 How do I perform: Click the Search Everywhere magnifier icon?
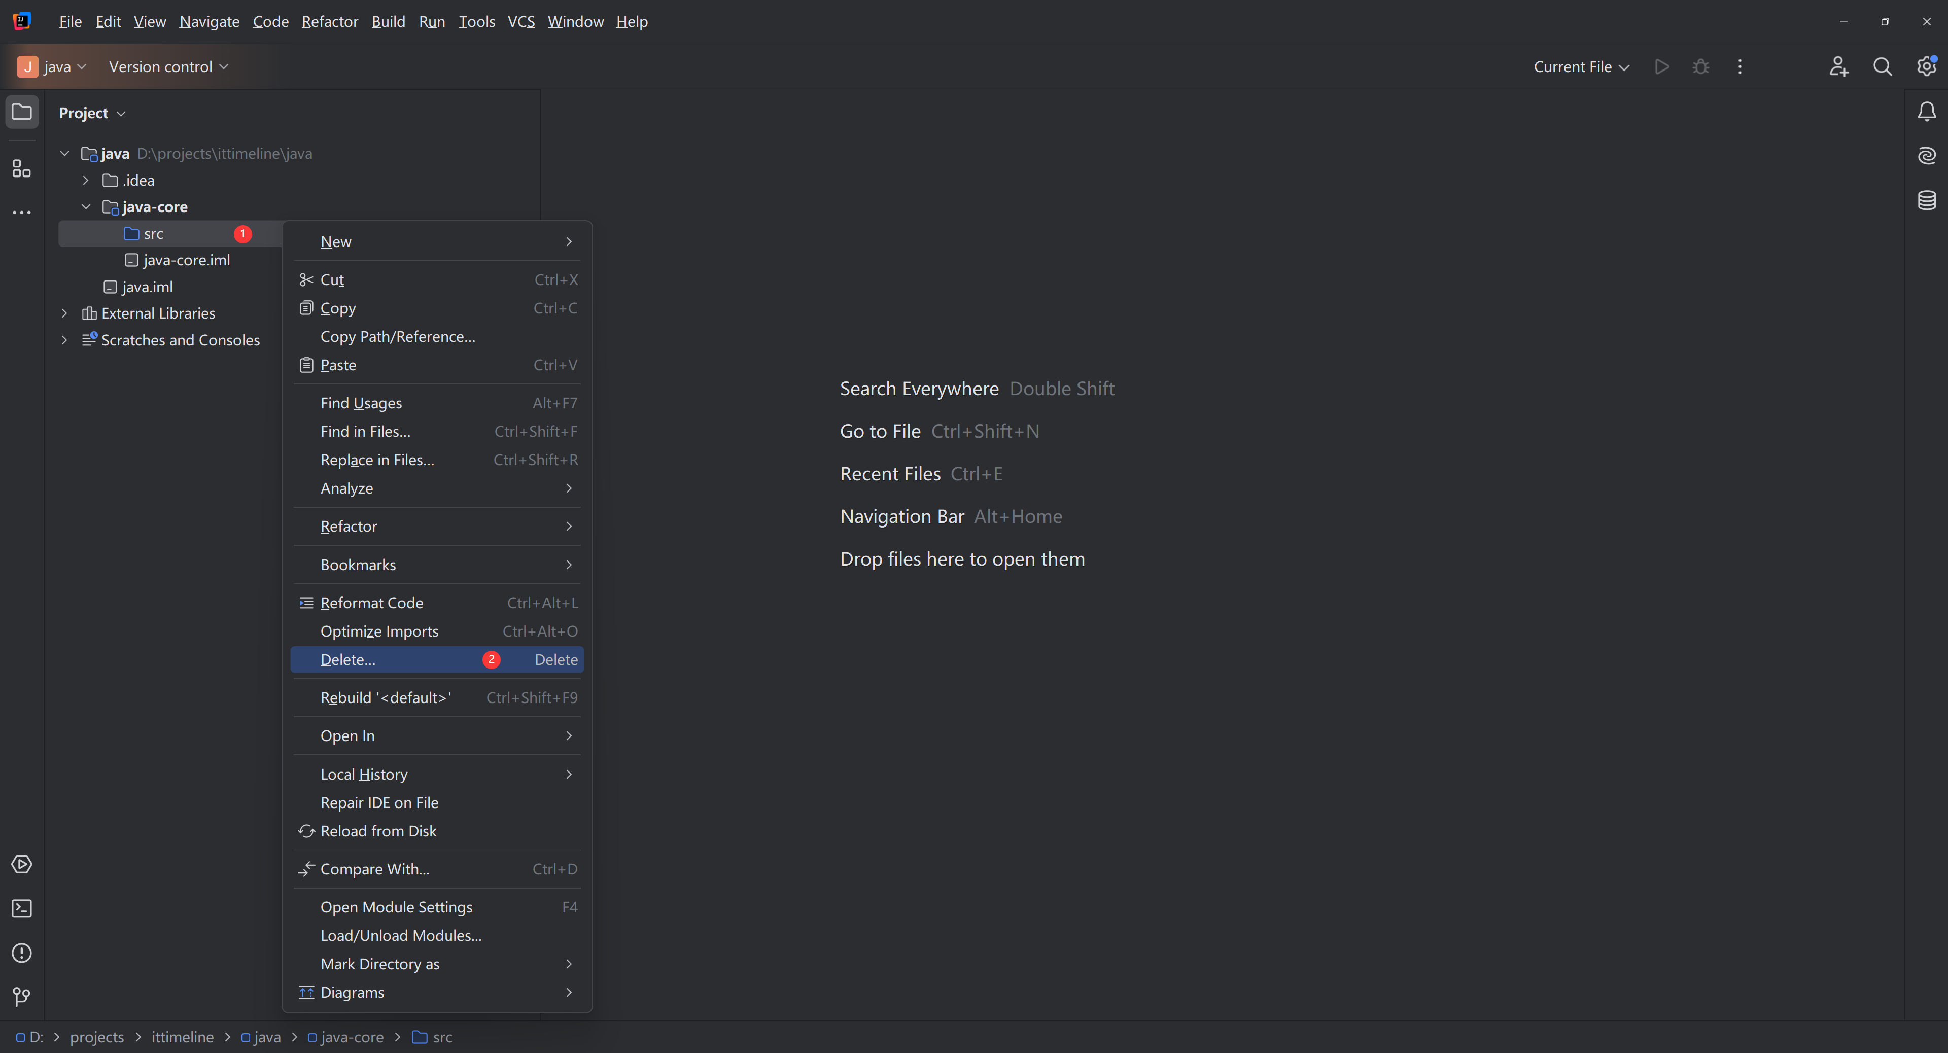tap(1882, 66)
